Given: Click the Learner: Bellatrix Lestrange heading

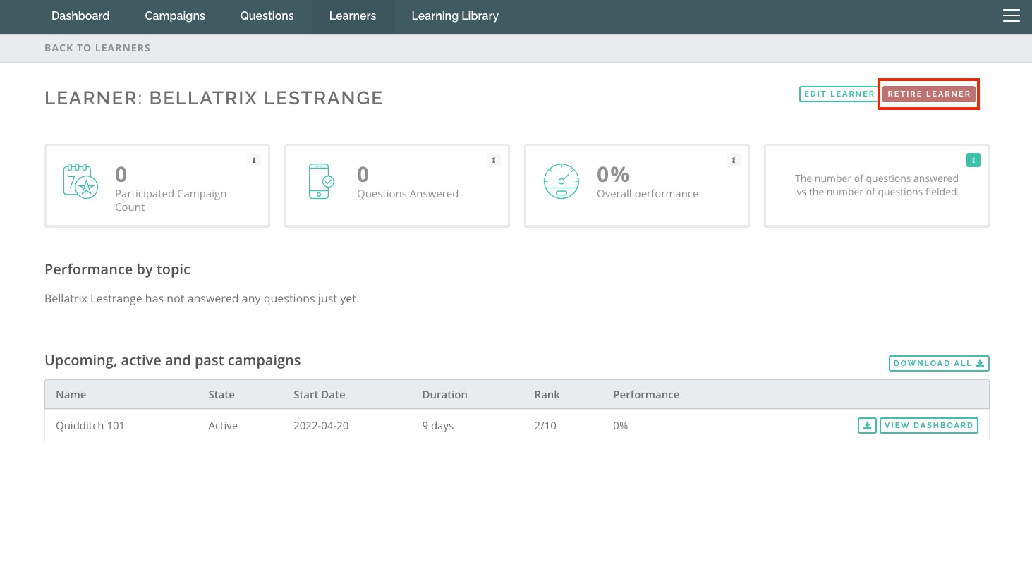Looking at the screenshot, I should (214, 98).
